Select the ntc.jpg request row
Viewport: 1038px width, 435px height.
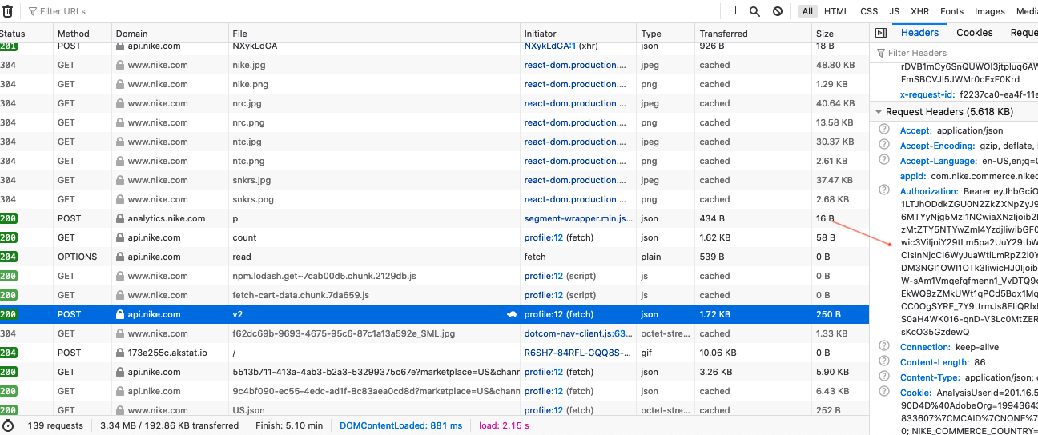(x=434, y=142)
